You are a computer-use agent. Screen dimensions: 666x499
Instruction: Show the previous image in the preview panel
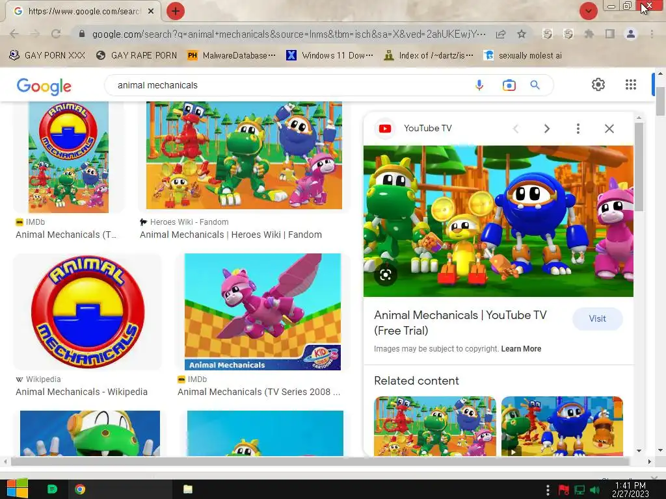tap(516, 129)
